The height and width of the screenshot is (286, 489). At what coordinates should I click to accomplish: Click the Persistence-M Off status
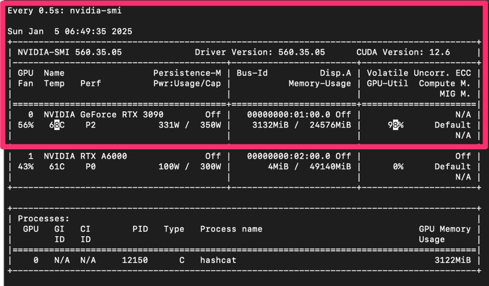click(x=212, y=114)
